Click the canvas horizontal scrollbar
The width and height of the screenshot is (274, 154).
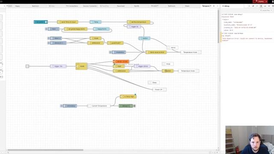[45, 150]
